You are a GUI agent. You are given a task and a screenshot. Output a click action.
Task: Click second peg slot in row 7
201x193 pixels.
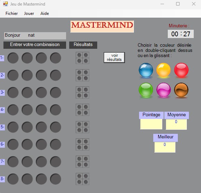tap(27, 162)
